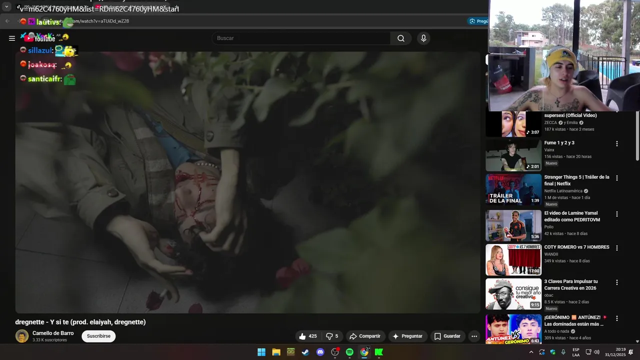
Task: Switch to Chrome in the taskbar
Action: pyautogui.click(x=364, y=352)
